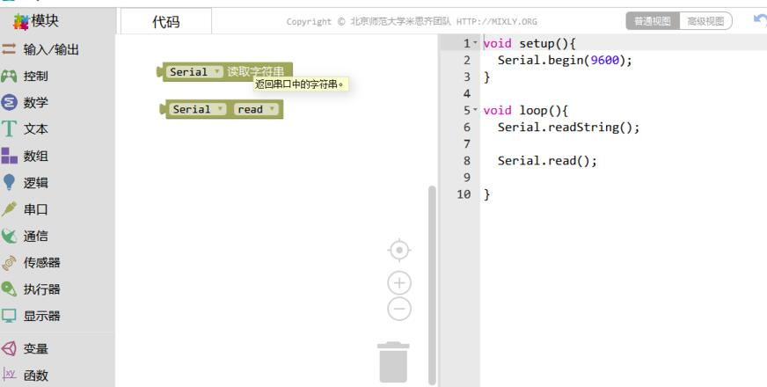Viewport: 767px width, 387px height.
Task: Click the 数组 category label
Action: click(x=36, y=156)
